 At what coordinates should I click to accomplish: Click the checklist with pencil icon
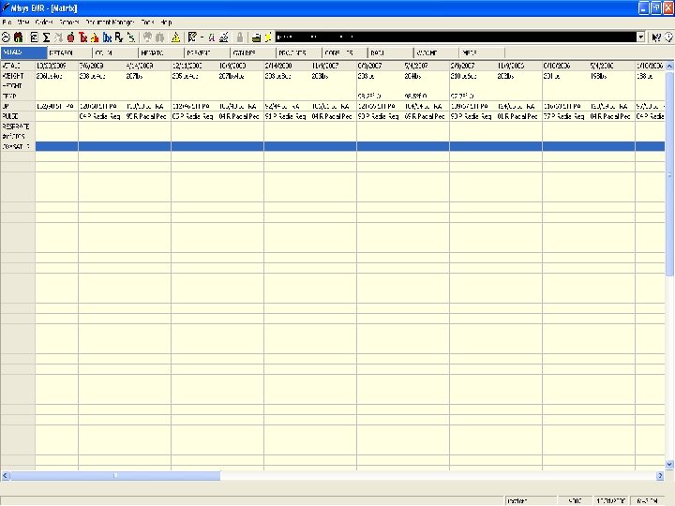coord(192,37)
